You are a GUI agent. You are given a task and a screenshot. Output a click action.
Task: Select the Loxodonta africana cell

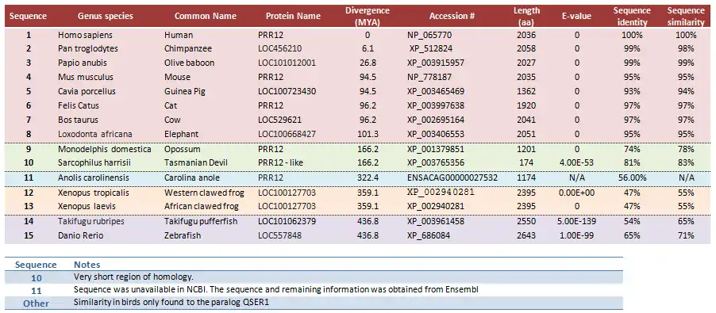point(95,134)
